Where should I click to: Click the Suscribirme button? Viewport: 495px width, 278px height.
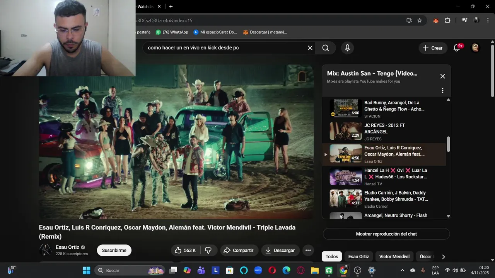(114, 250)
